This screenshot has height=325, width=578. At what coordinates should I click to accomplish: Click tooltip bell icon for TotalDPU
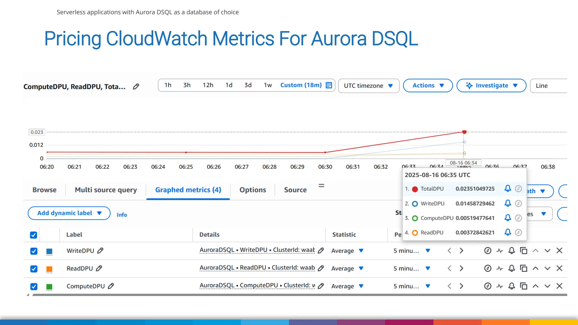click(508, 188)
